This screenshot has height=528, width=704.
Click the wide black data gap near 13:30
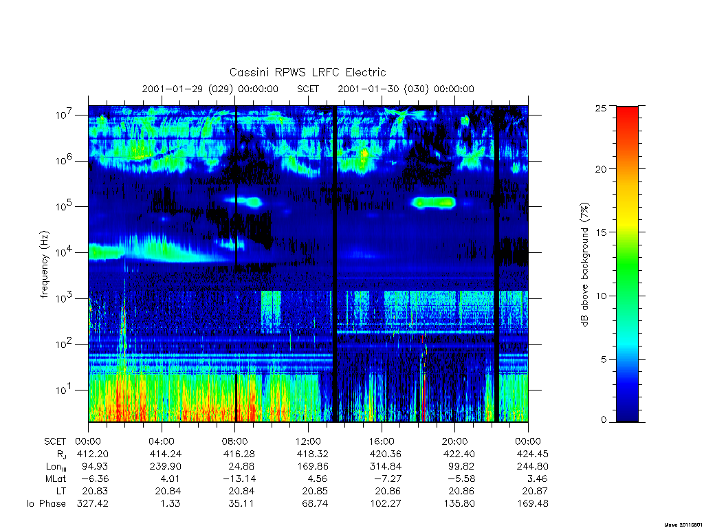[x=335, y=264]
